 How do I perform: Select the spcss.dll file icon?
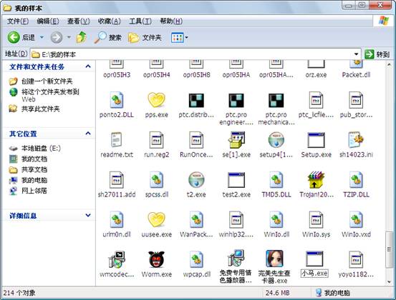click(x=156, y=180)
